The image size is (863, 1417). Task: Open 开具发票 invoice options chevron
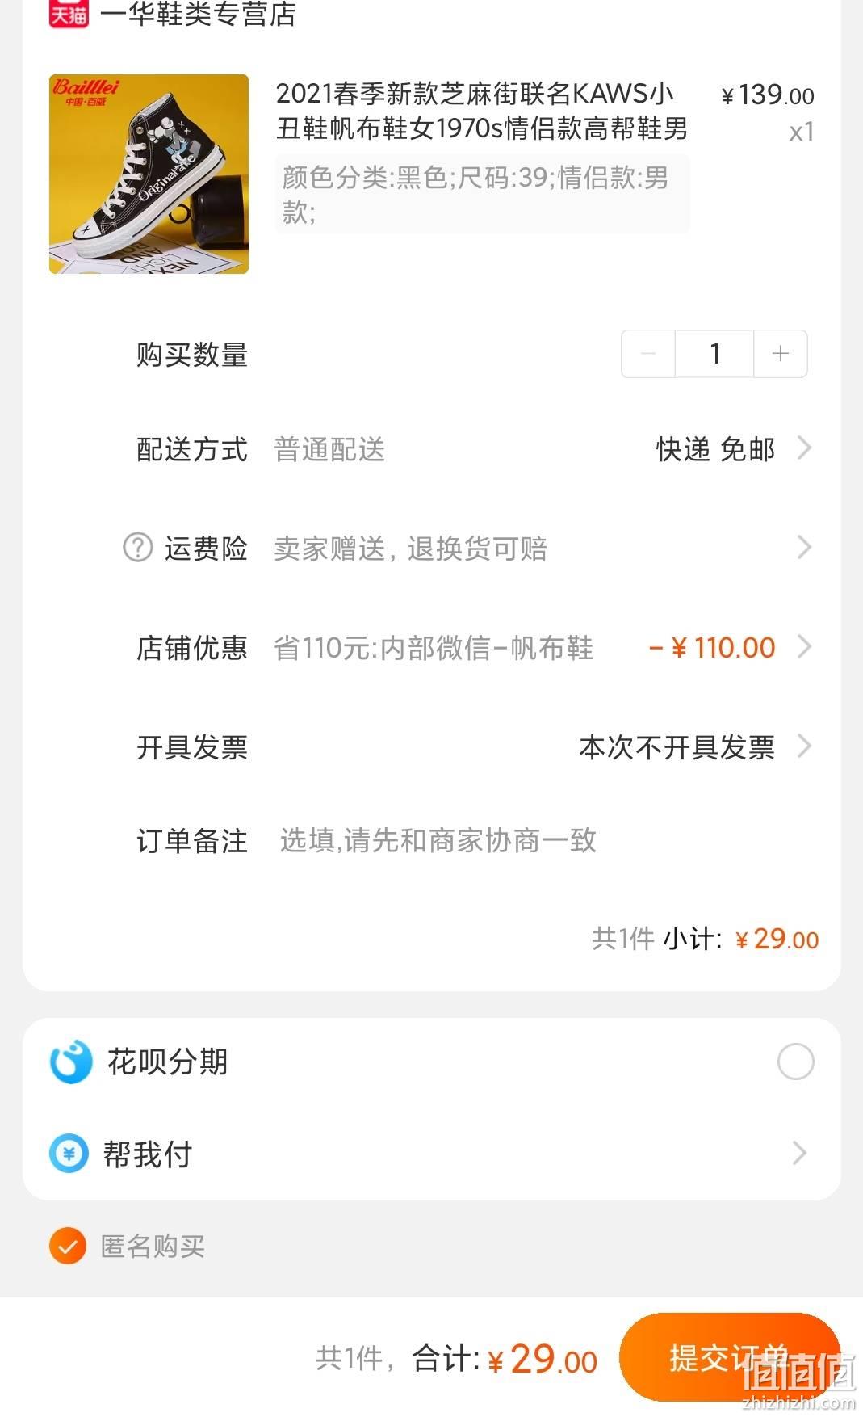pos(803,746)
